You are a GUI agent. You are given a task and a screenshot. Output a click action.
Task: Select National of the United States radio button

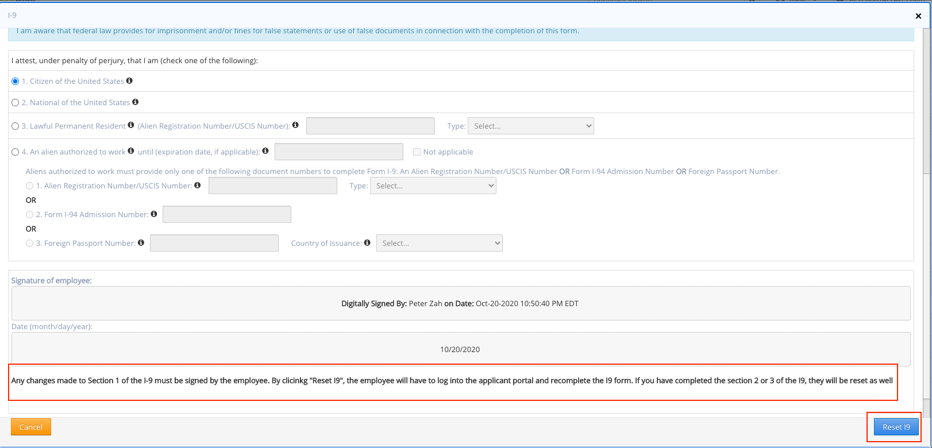pos(16,103)
